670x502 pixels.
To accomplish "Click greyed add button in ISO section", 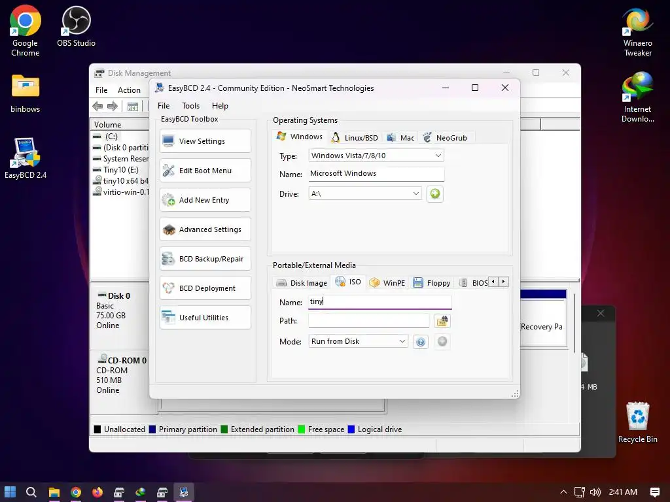I will click(x=442, y=341).
